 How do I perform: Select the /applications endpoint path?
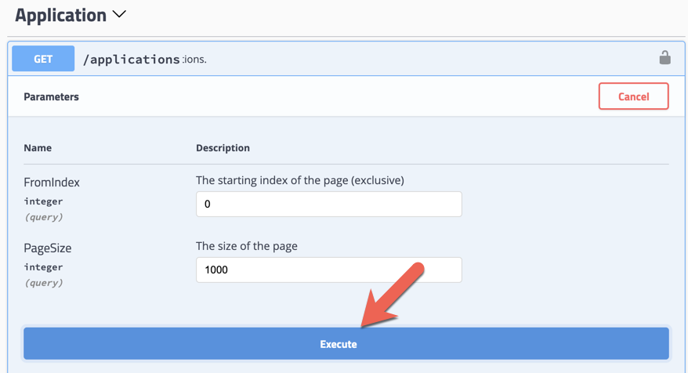132,59
